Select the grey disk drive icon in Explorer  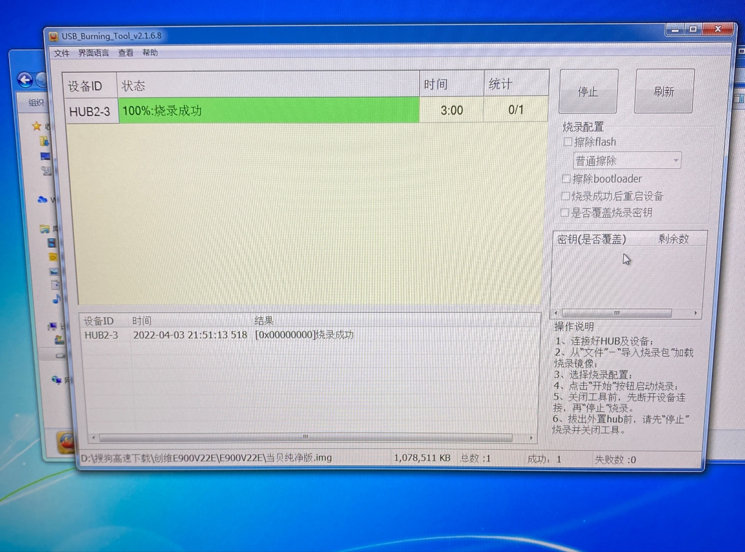click(x=61, y=355)
